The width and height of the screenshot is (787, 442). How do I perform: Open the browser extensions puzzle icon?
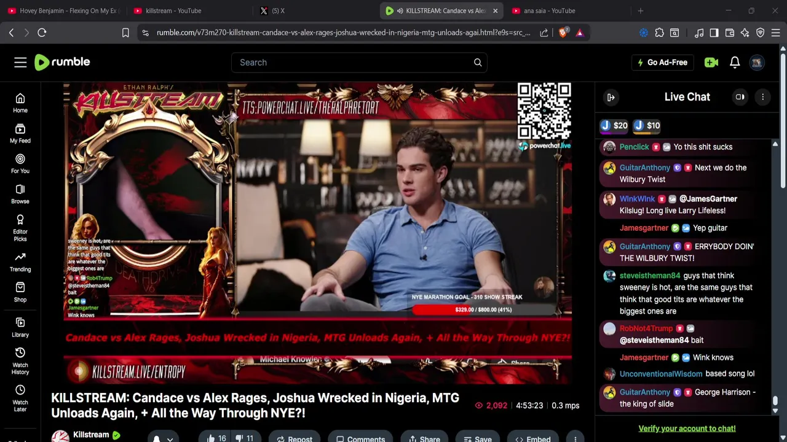tap(659, 33)
